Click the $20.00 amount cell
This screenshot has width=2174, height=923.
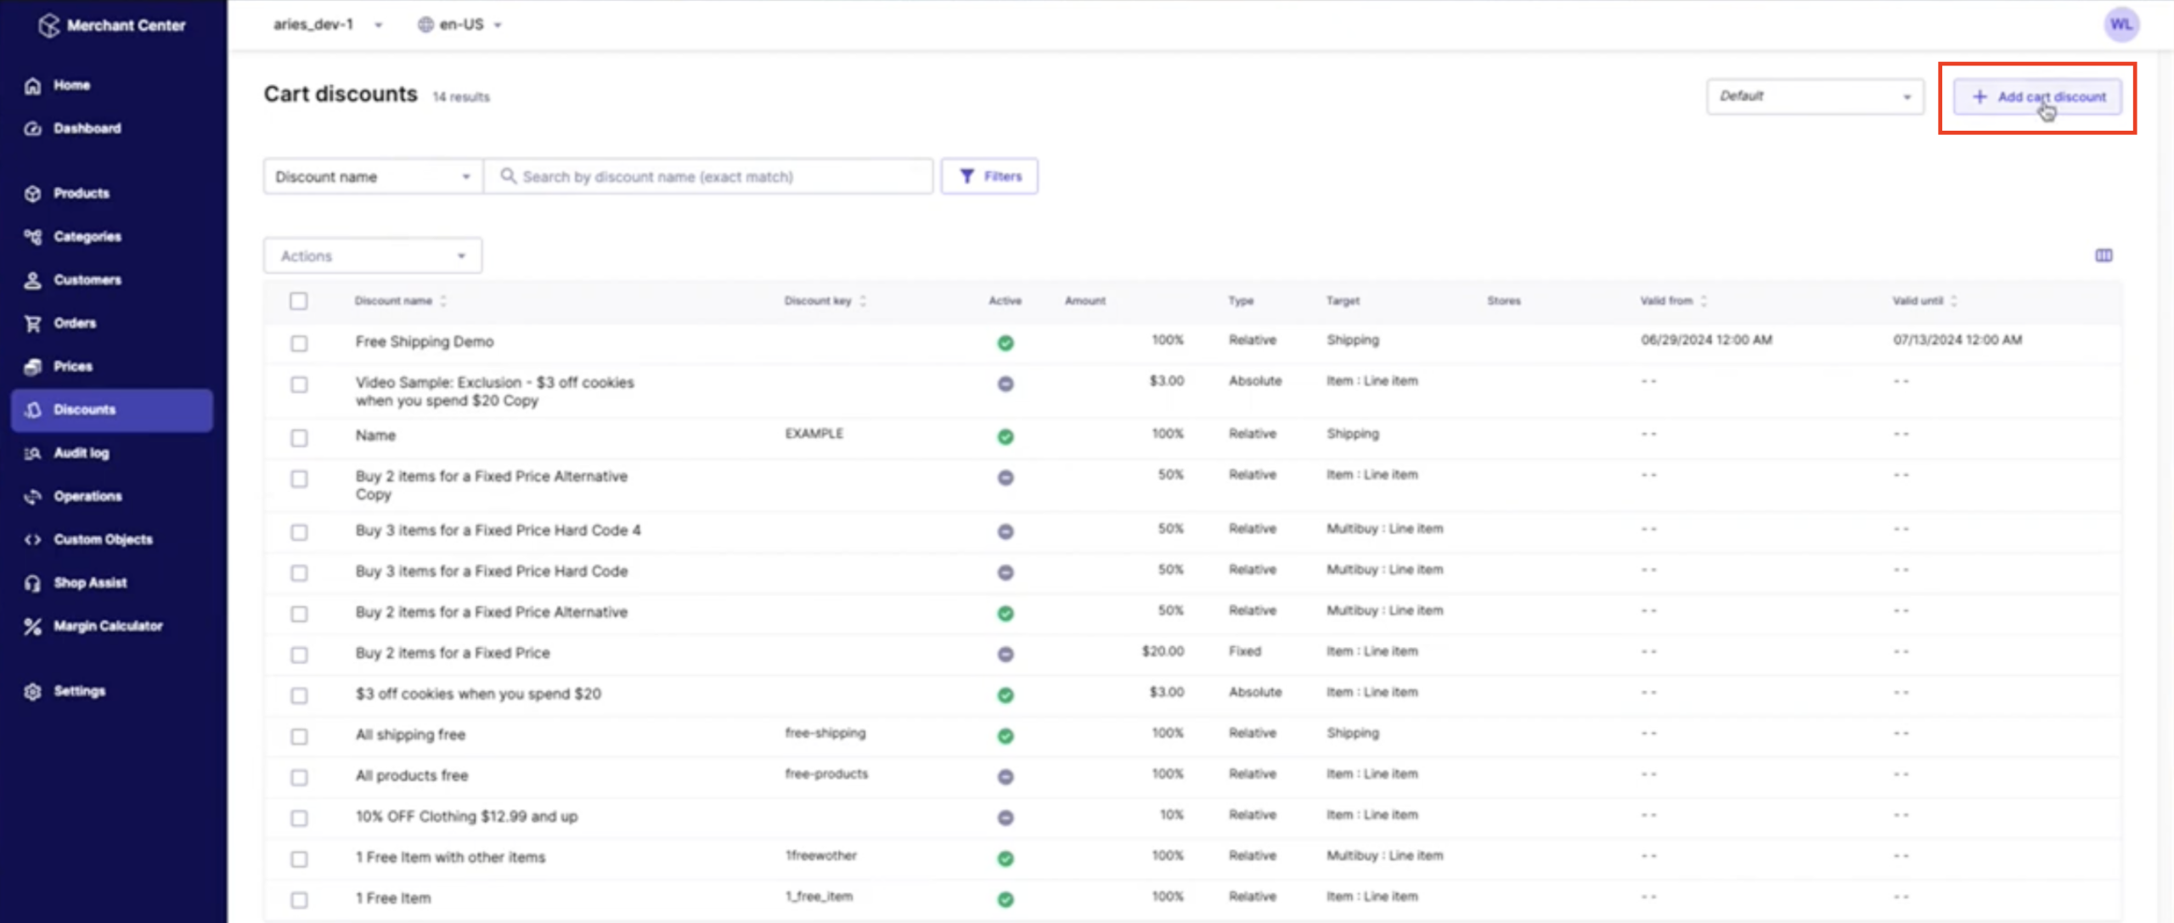[x=1163, y=651]
